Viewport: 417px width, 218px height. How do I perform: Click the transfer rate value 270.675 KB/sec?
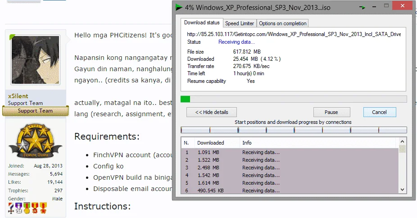coord(251,66)
